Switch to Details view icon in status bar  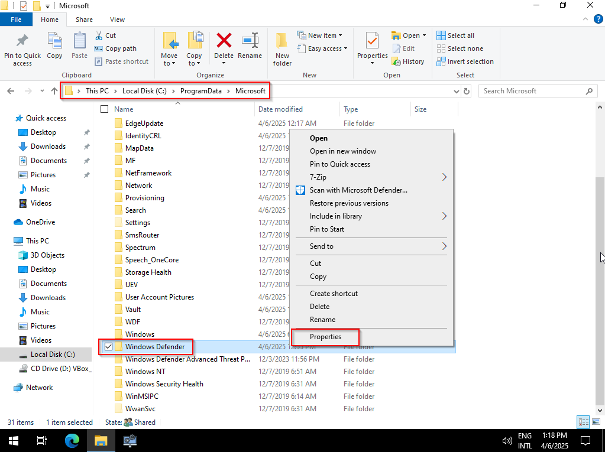pyautogui.click(x=583, y=422)
